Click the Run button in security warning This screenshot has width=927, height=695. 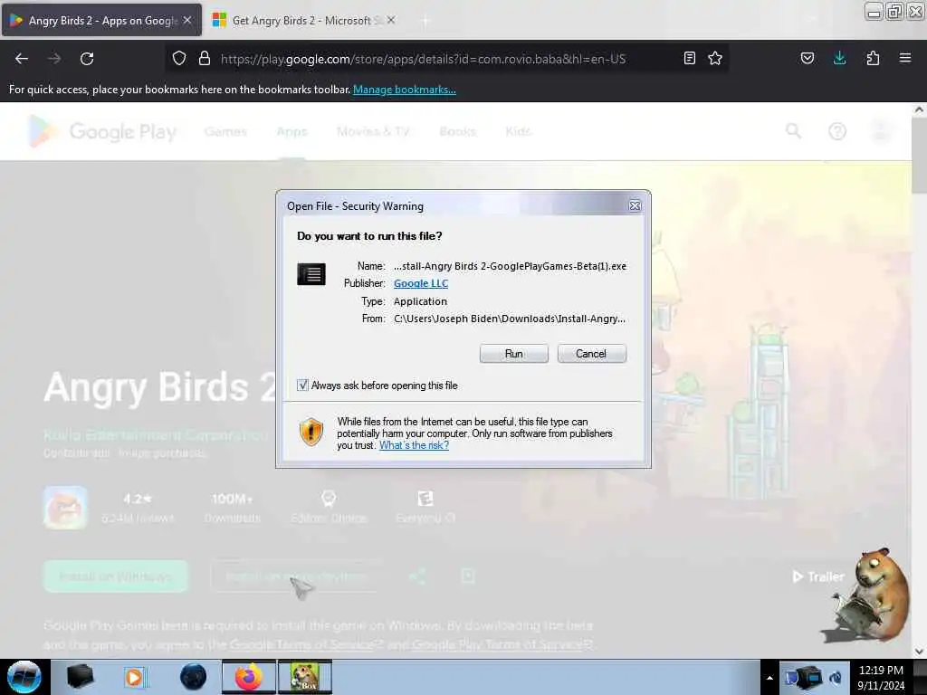click(x=513, y=354)
